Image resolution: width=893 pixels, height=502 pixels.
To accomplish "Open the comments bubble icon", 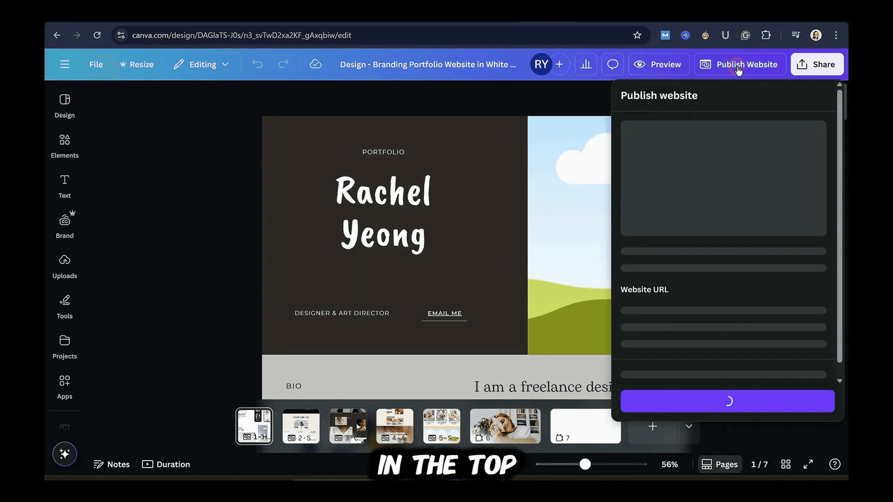I will pyautogui.click(x=613, y=64).
